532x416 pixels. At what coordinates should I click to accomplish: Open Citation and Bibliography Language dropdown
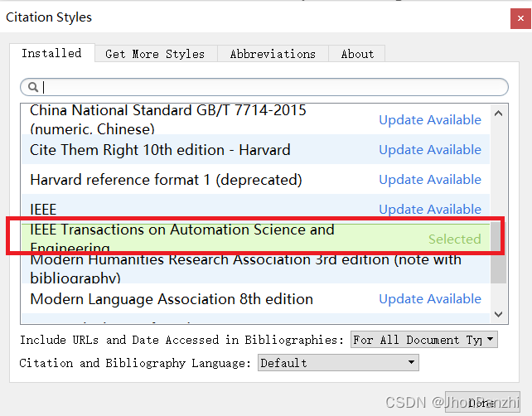(338, 363)
